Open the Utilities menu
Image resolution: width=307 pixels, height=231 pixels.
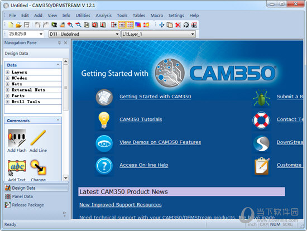coord(83,16)
